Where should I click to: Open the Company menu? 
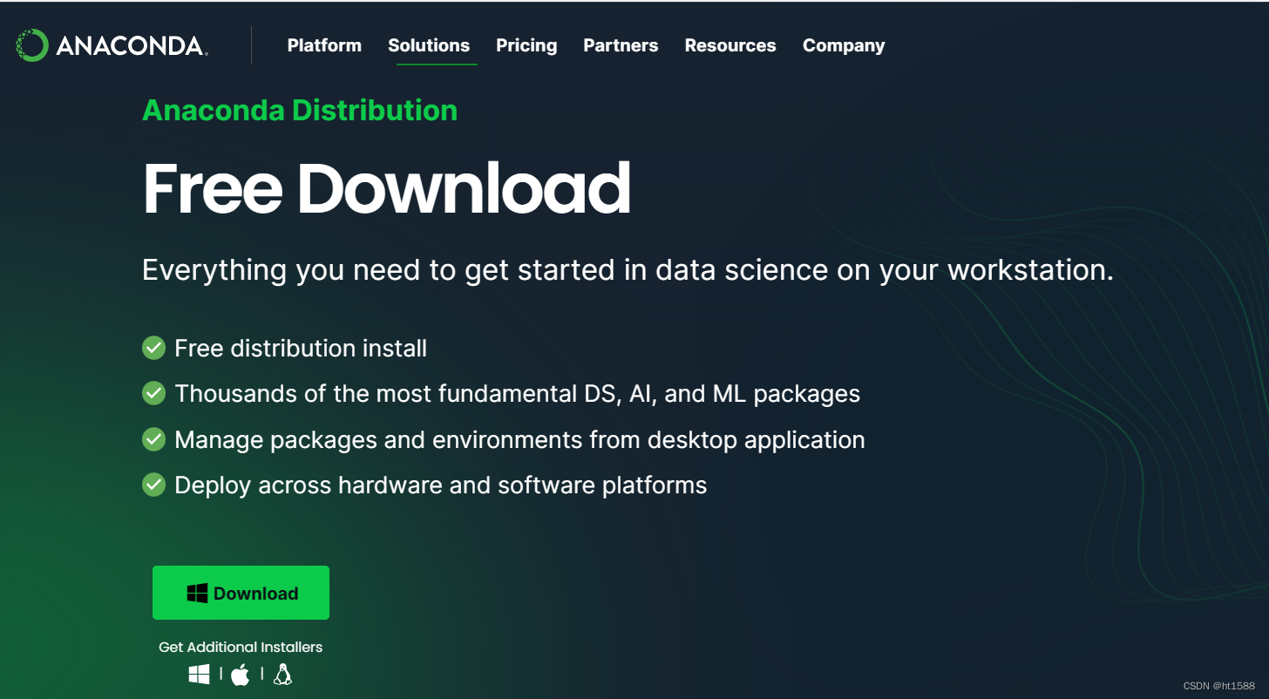[x=844, y=45]
